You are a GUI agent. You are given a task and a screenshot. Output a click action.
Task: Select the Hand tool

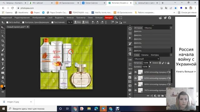point(3,77)
